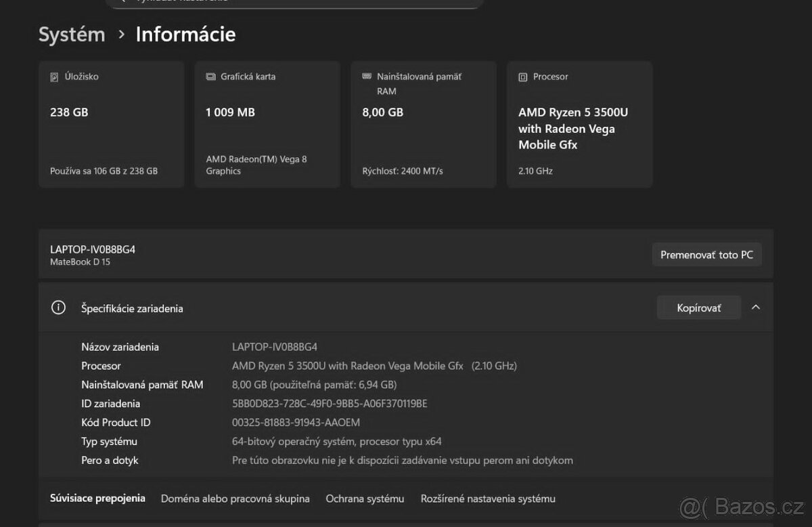Click the Nainštalovaná pamäť RAM icon

click(366, 77)
